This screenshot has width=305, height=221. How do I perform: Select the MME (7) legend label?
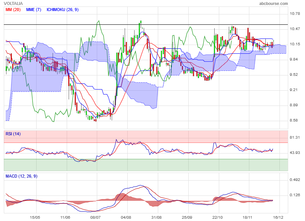(34, 10)
